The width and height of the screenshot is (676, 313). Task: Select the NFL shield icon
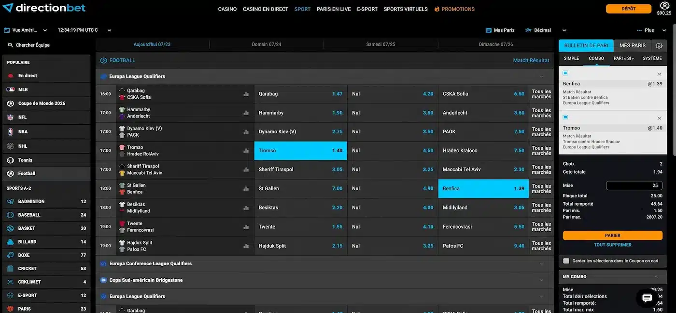[x=10, y=117]
